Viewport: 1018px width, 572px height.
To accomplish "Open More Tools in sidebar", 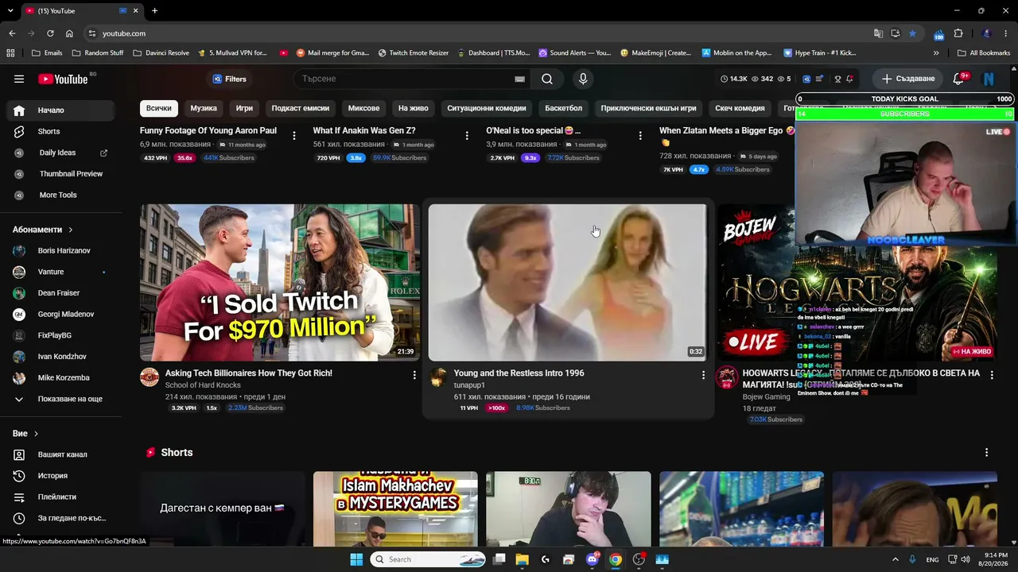I will pos(57,195).
